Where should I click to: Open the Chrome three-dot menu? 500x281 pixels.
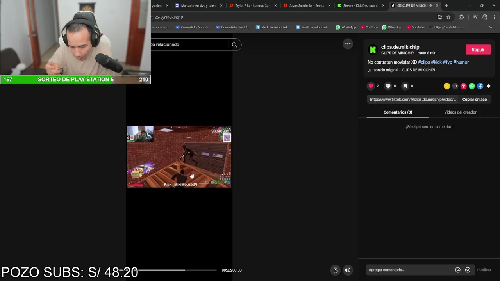(495, 17)
